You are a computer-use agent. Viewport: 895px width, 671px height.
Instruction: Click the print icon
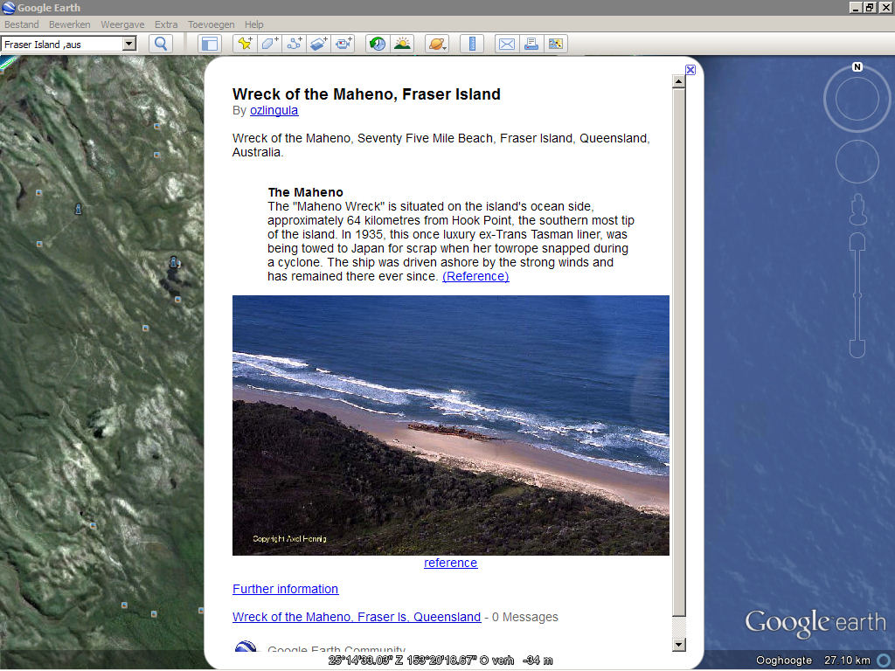tap(531, 44)
